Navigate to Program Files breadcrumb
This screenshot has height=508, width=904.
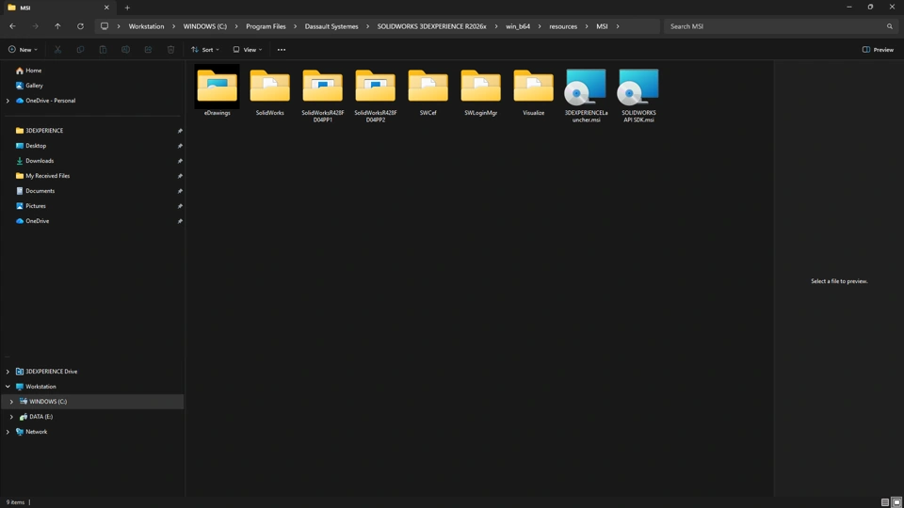pyautogui.click(x=266, y=26)
